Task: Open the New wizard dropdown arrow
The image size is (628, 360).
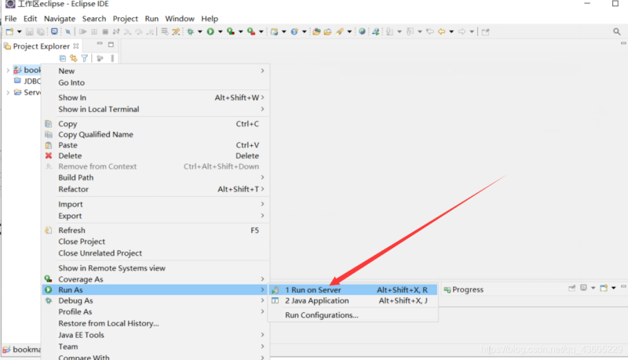Action: pos(19,31)
